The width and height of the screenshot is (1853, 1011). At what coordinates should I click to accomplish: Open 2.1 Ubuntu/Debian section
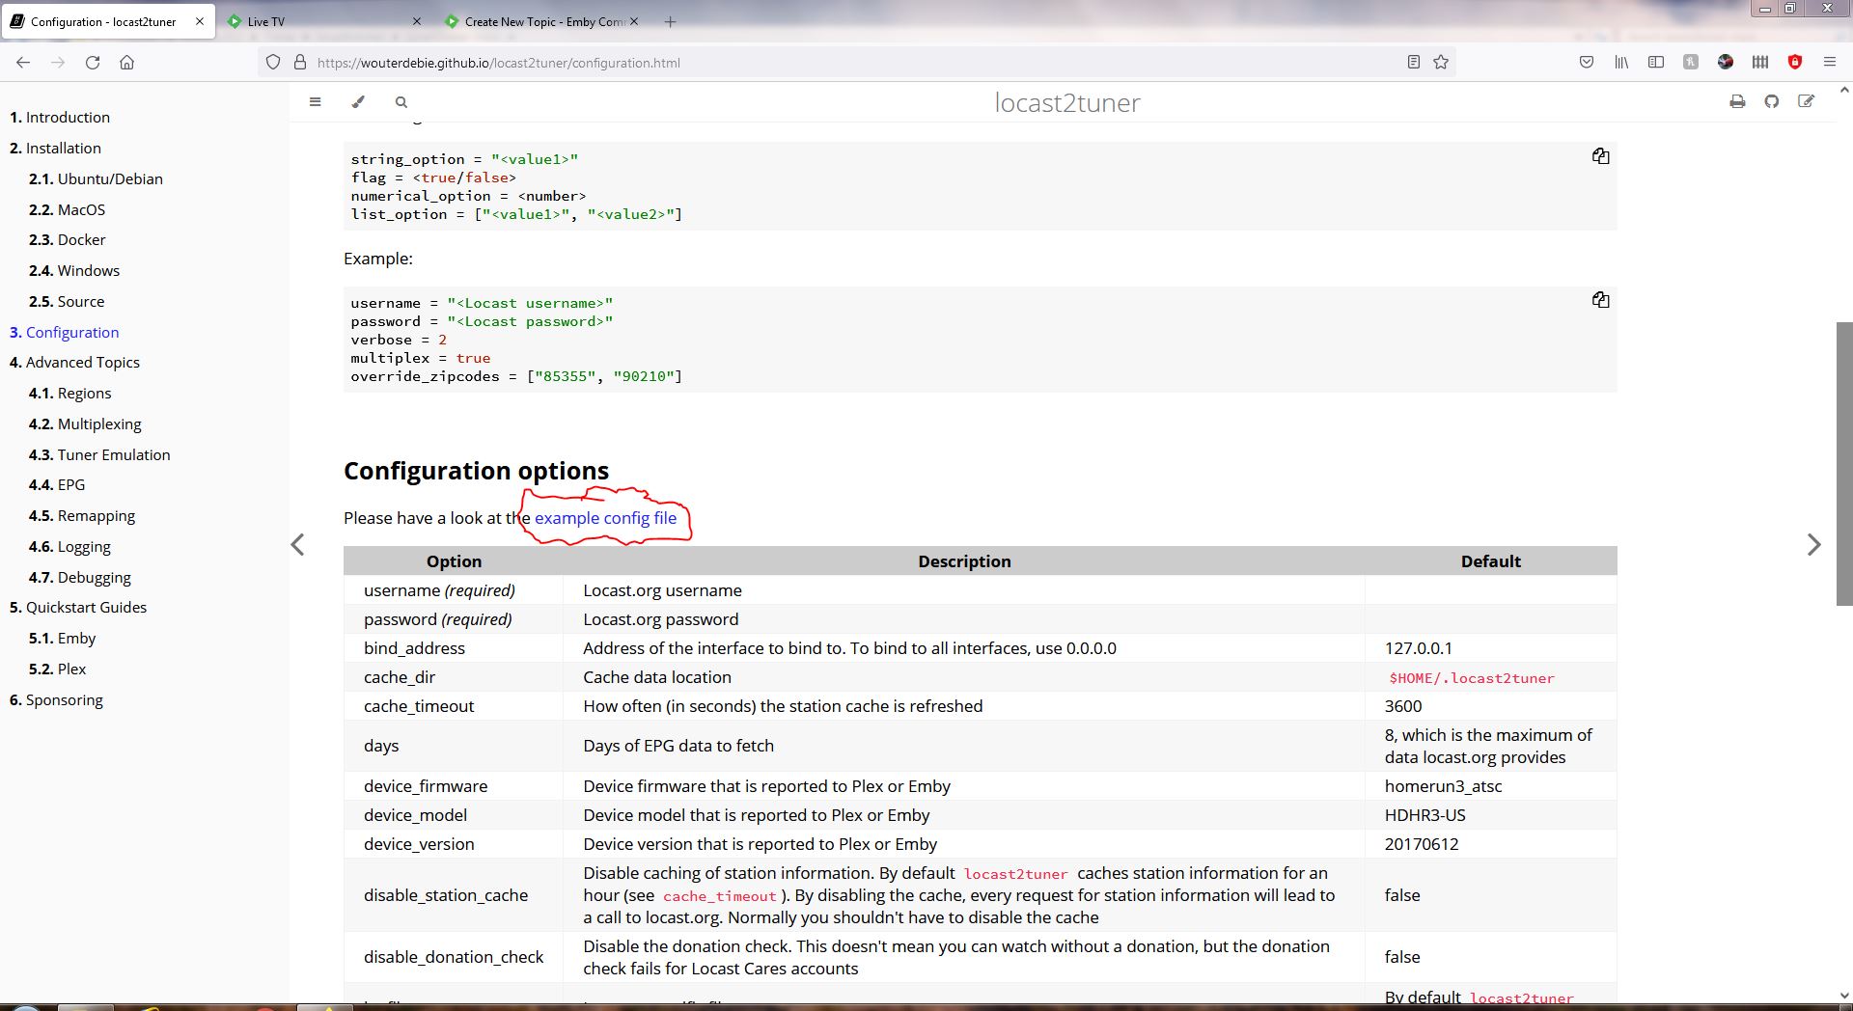click(x=96, y=178)
